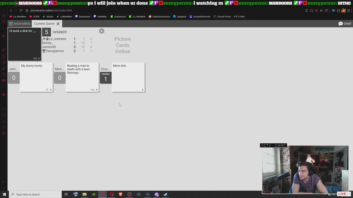The image size is (353, 198).
Task: Open the NVIDIA app on the taskbar
Action: point(93,194)
